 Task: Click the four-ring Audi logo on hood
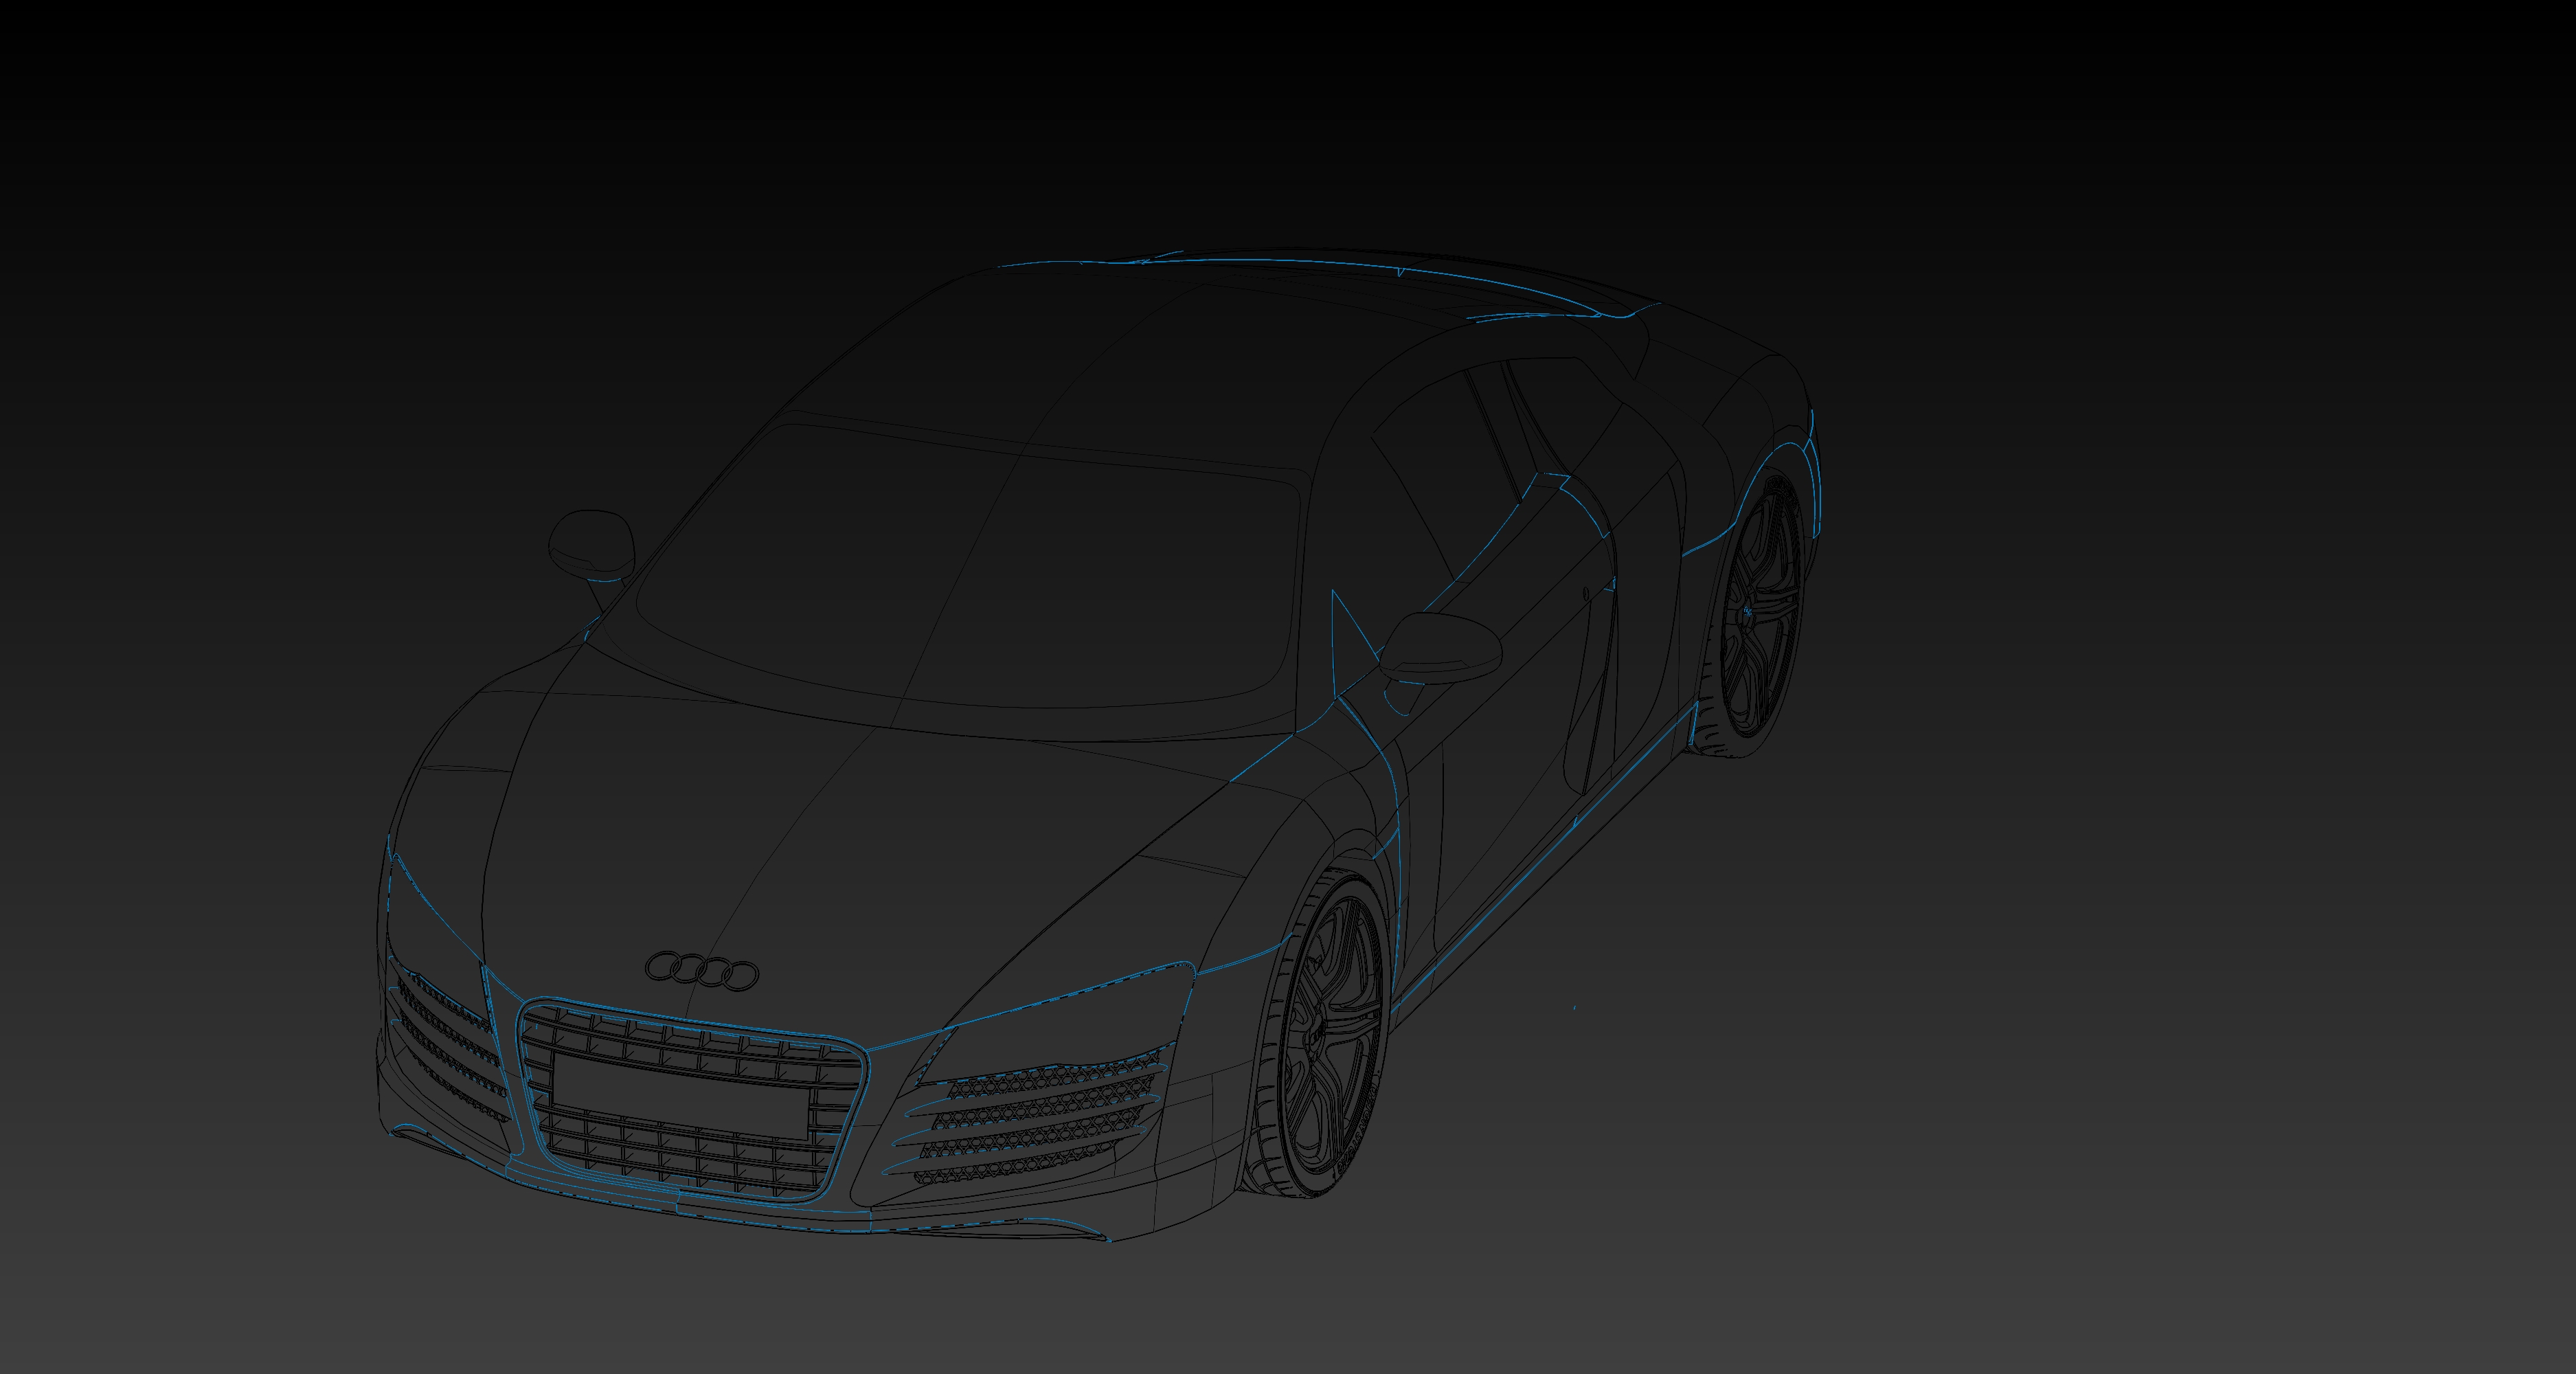(702, 969)
